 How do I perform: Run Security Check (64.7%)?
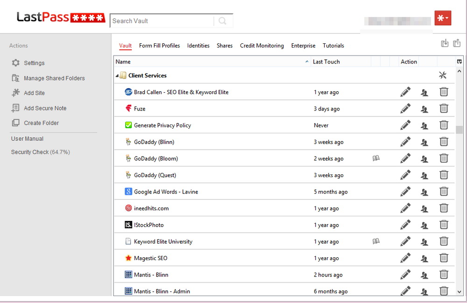coord(41,152)
